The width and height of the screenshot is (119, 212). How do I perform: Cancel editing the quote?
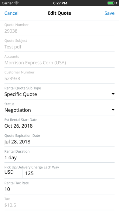pos(12,13)
